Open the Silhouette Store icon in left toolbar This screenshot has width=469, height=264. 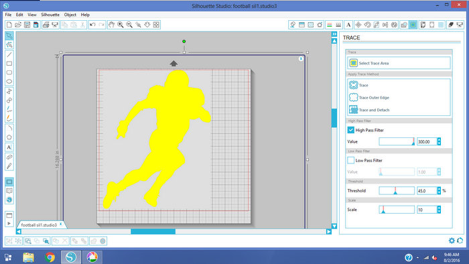(9, 200)
